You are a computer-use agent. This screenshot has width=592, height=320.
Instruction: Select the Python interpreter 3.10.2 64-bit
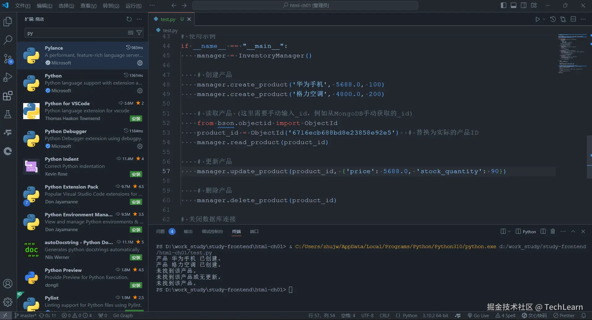tap(435, 315)
